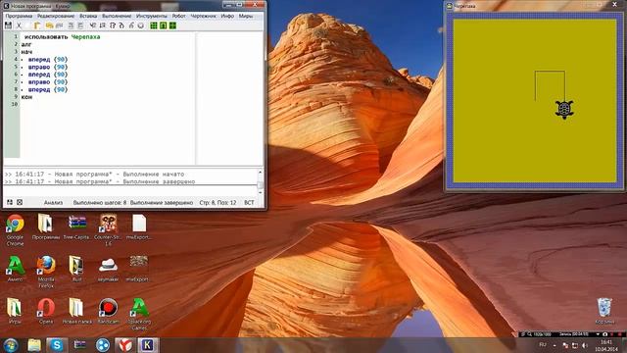Click the 'алг' line in the editor
Screen dimensions: 627x353
click(x=26, y=44)
